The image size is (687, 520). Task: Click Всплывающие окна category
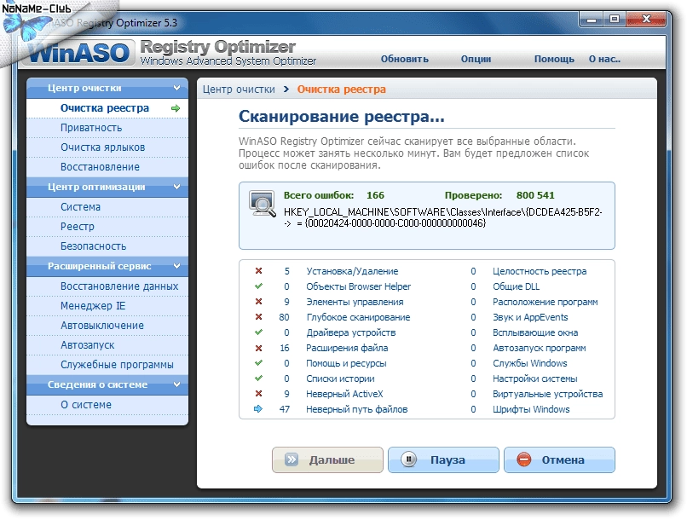[535, 332]
